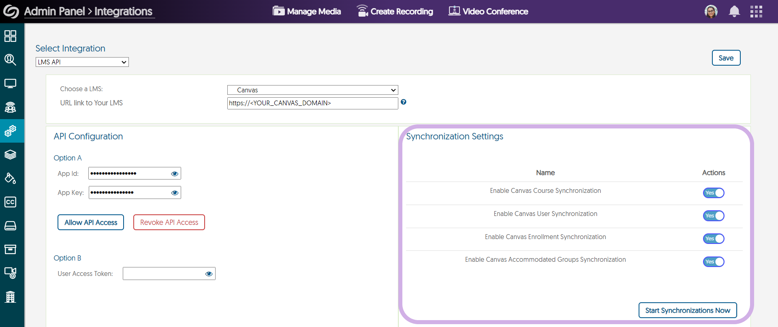Open the screen recording settings sidebar icon

tap(10, 273)
